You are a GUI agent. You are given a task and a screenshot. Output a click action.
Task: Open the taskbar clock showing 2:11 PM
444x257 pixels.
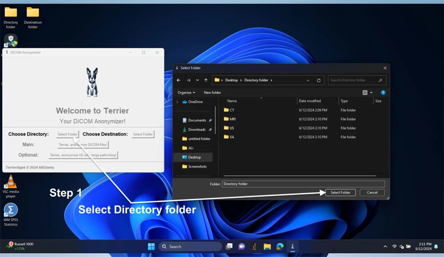(423, 246)
